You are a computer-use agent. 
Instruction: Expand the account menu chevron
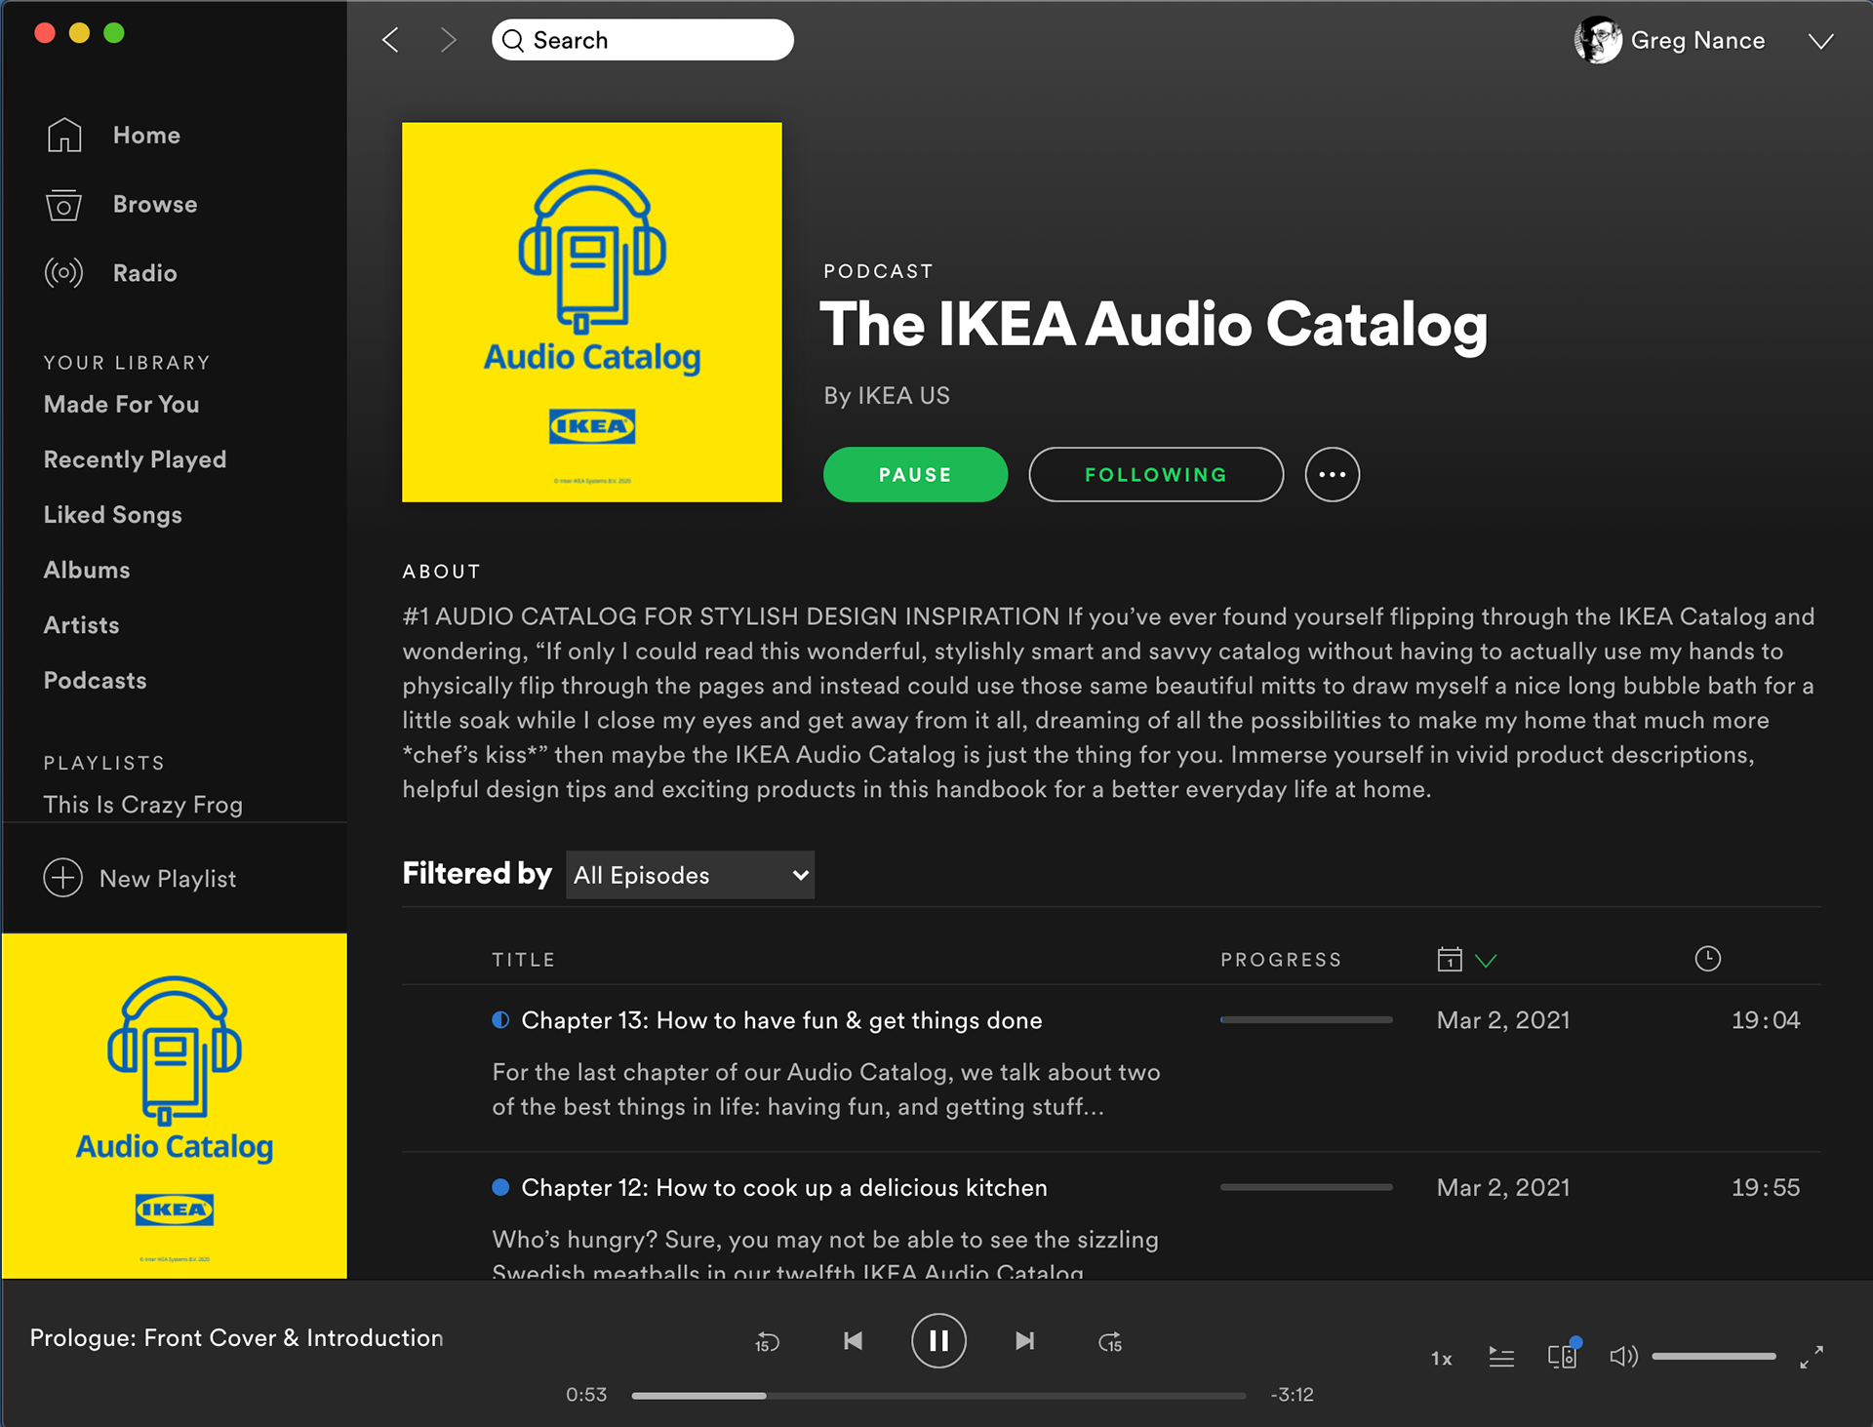coord(1820,41)
